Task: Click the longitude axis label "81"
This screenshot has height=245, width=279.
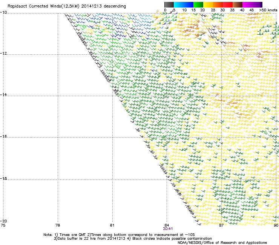Action: tap(112, 225)
